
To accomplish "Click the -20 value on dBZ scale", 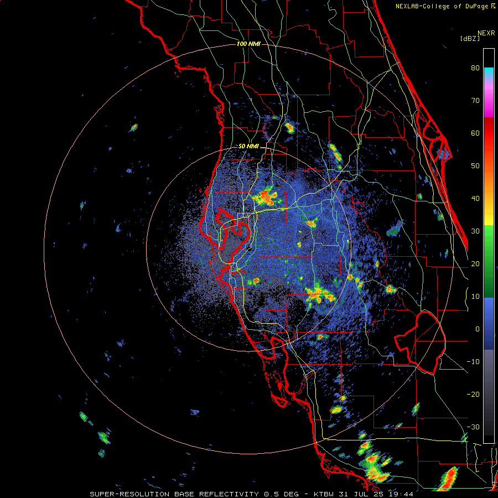I will pyautogui.click(x=473, y=395).
